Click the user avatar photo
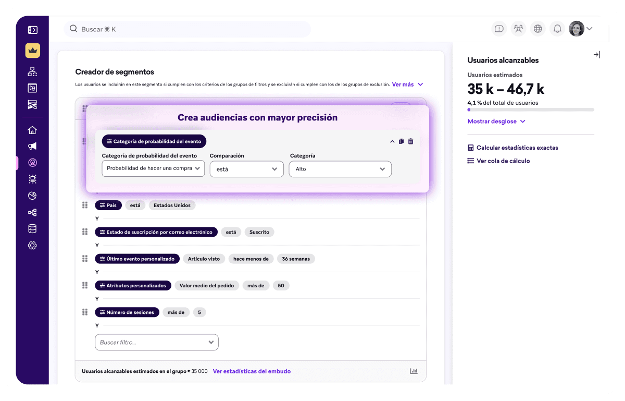This screenshot has width=625, height=401. tap(577, 29)
